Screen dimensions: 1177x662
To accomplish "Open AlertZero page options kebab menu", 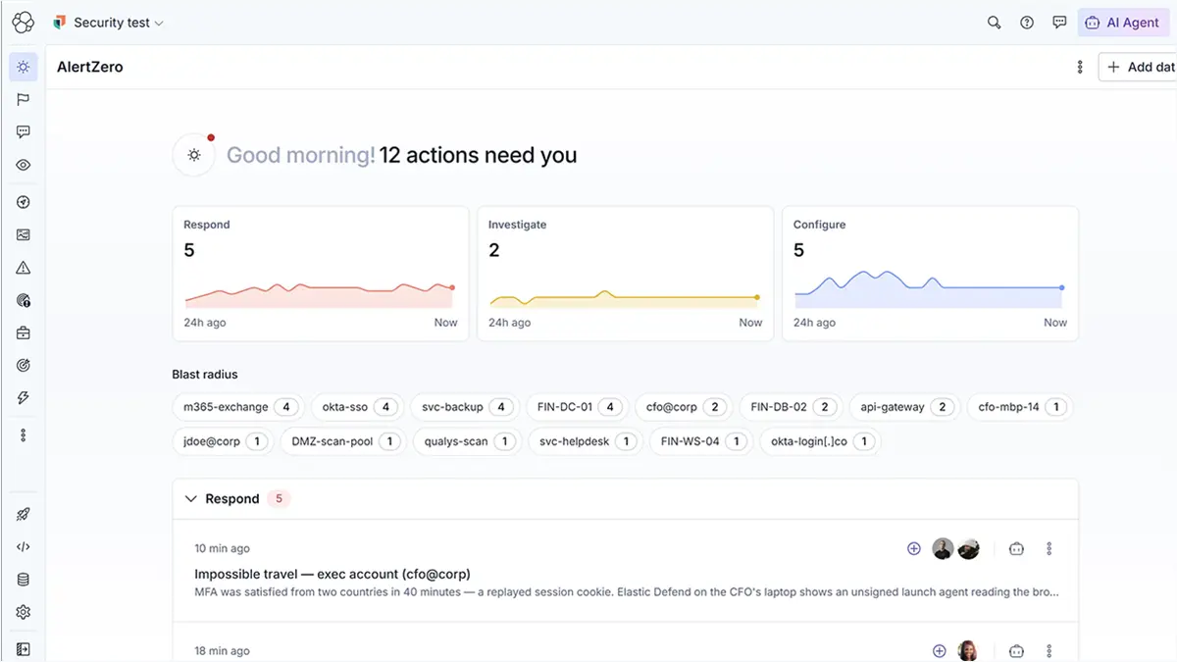I will click(x=1080, y=67).
